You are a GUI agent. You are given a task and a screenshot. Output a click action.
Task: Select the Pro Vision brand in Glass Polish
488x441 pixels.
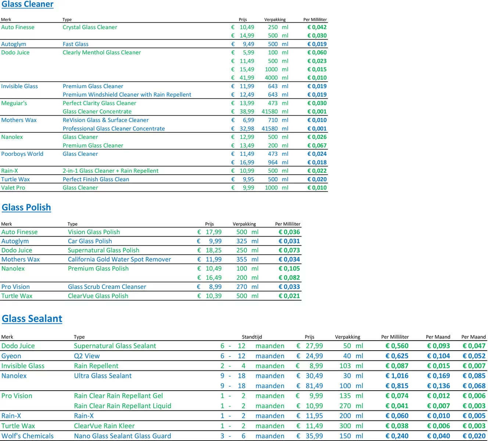click(15, 287)
